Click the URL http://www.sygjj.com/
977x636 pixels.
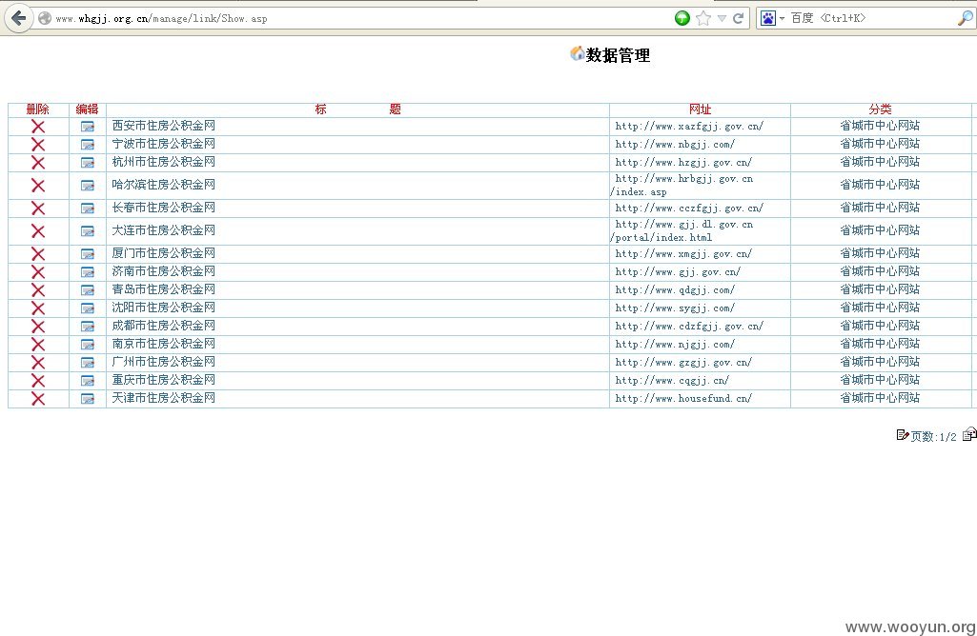point(675,308)
